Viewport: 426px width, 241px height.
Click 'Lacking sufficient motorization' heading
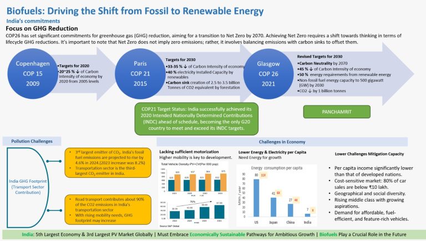tap(189, 152)
